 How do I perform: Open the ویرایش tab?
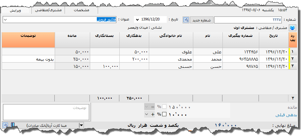click(x=15, y=11)
